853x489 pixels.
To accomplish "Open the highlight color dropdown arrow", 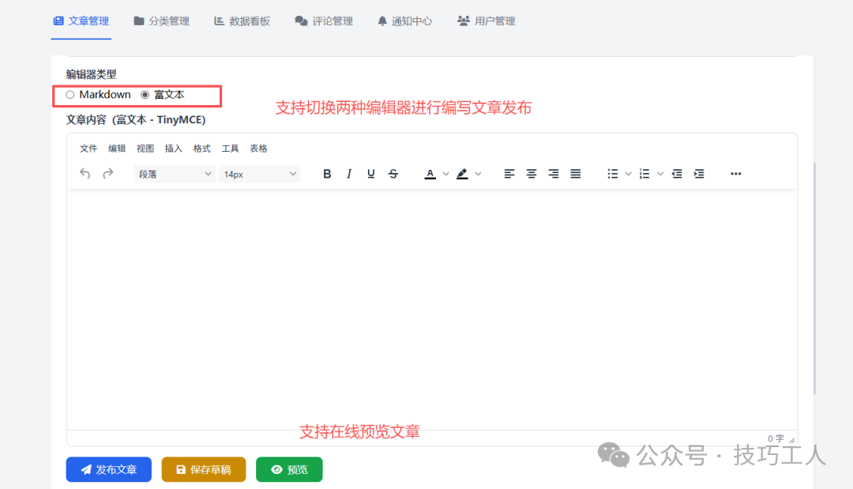I will pyautogui.click(x=478, y=173).
